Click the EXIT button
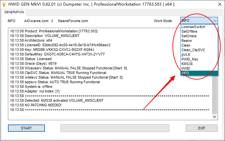The width and height of the screenshot is (225, 141). (x=202, y=128)
